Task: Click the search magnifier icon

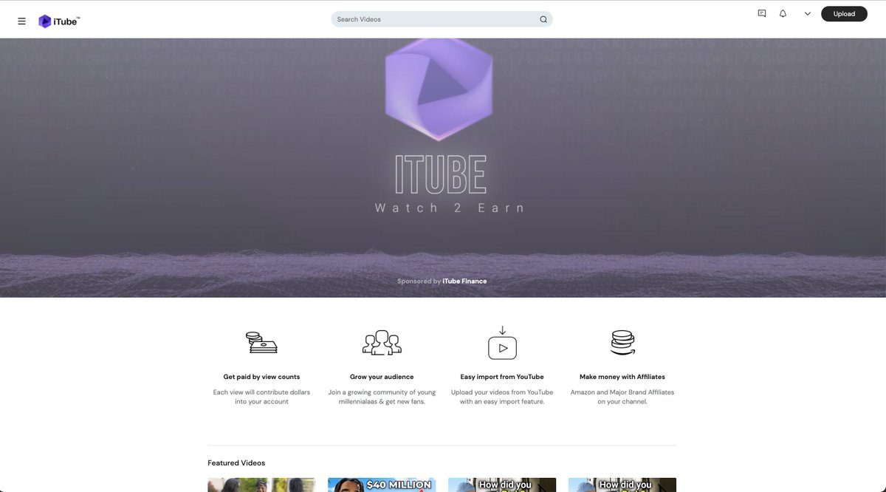Action: [x=543, y=19]
